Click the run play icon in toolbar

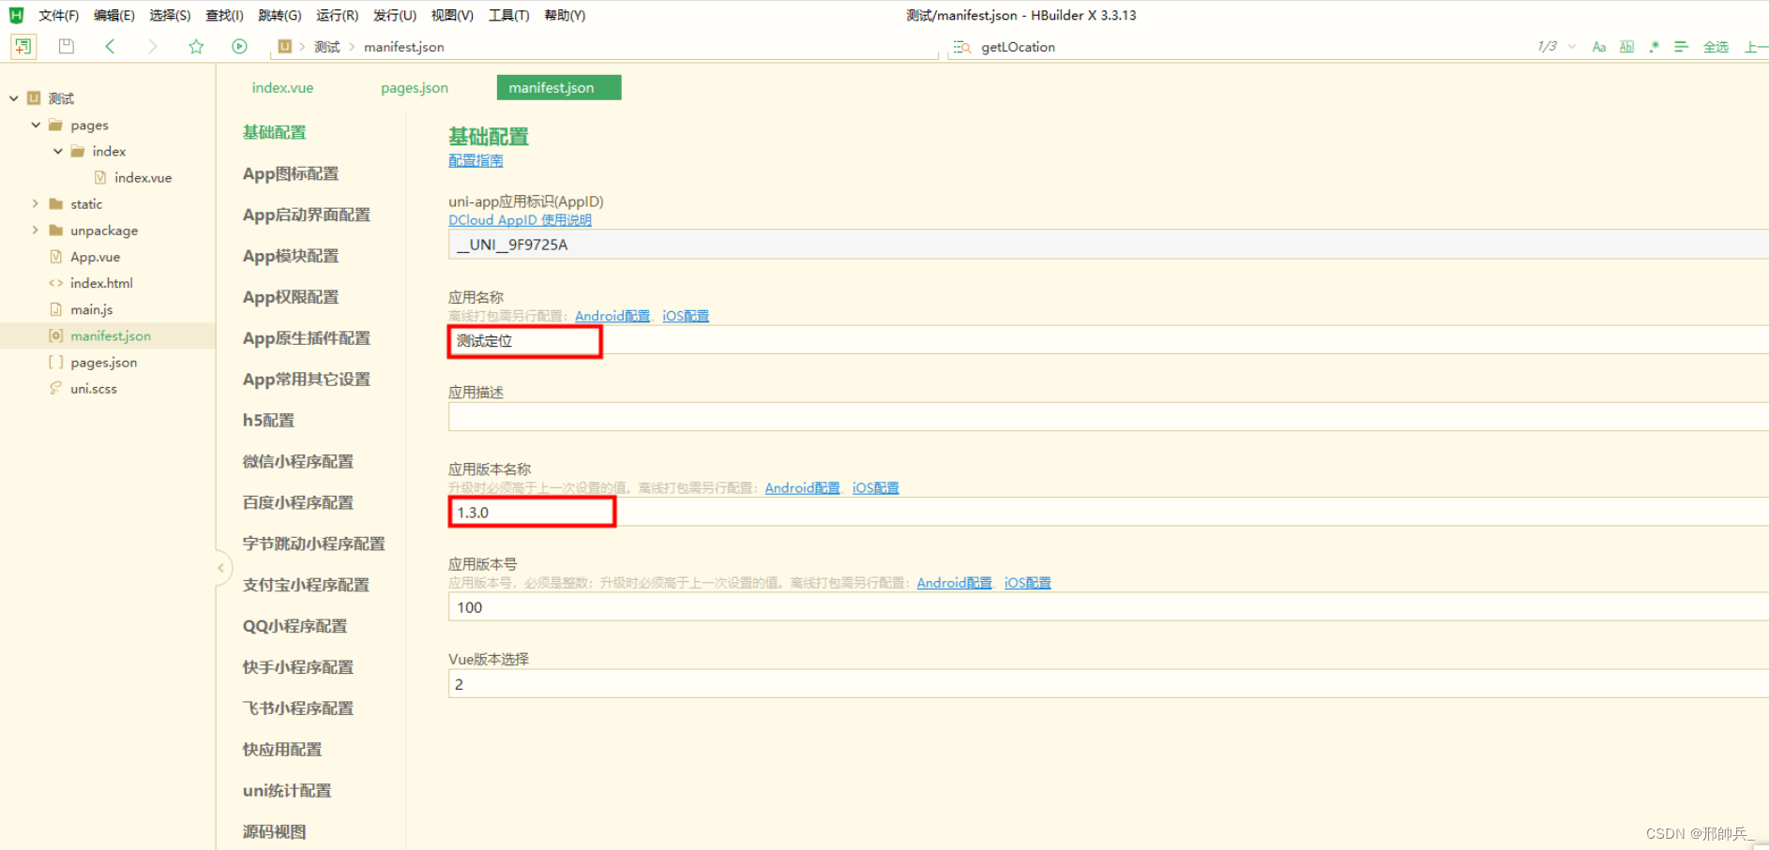tap(239, 46)
